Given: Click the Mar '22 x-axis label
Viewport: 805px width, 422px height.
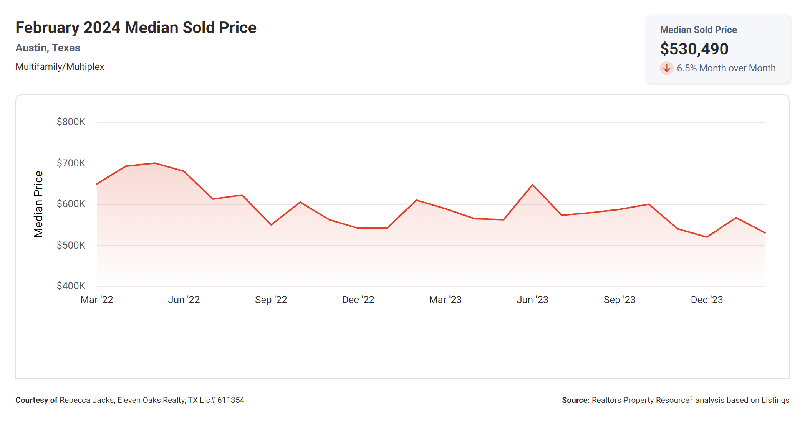Looking at the screenshot, I should point(97,300).
